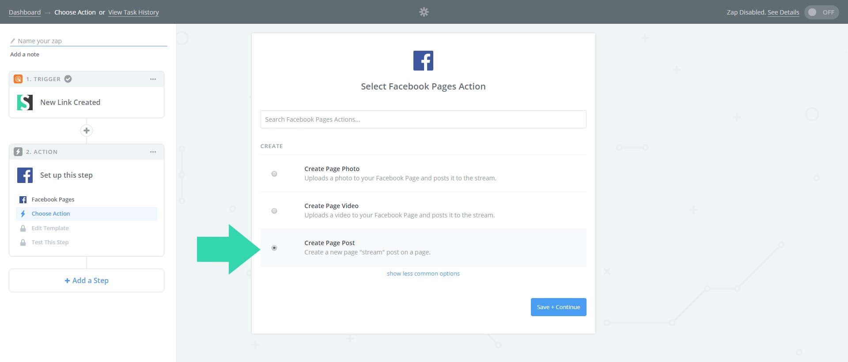The image size is (848, 362).
Task: Click the Facebook icon in action step
Action: [x=25, y=175]
